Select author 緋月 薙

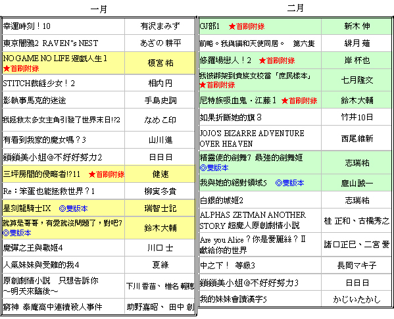point(357,43)
